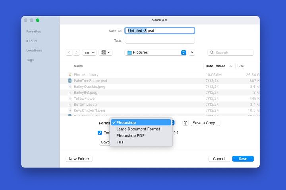Image resolution: width=286 pixels, height=190 pixels.
Task: Click the partially hidden Save button below Embed
Action: point(104,142)
